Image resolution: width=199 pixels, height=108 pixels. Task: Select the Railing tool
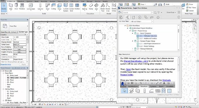click(x=85, y=7)
